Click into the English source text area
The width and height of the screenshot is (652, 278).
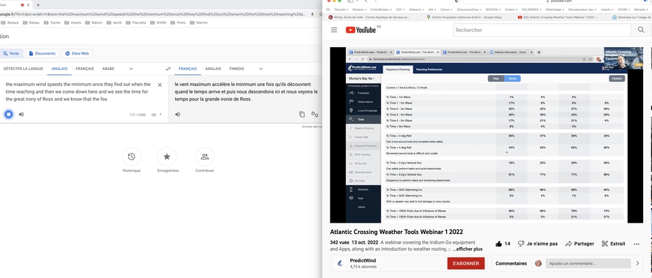(x=79, y=92)
